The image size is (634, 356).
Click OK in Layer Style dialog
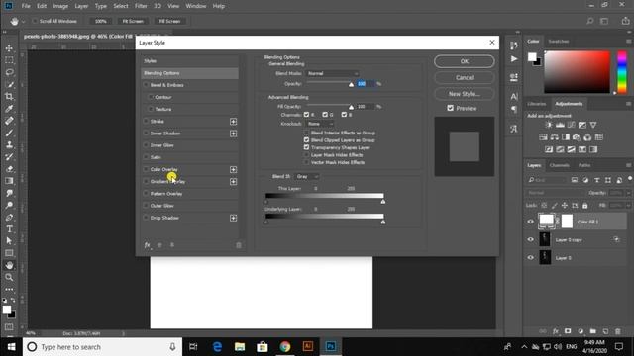[x=465, y=61]
